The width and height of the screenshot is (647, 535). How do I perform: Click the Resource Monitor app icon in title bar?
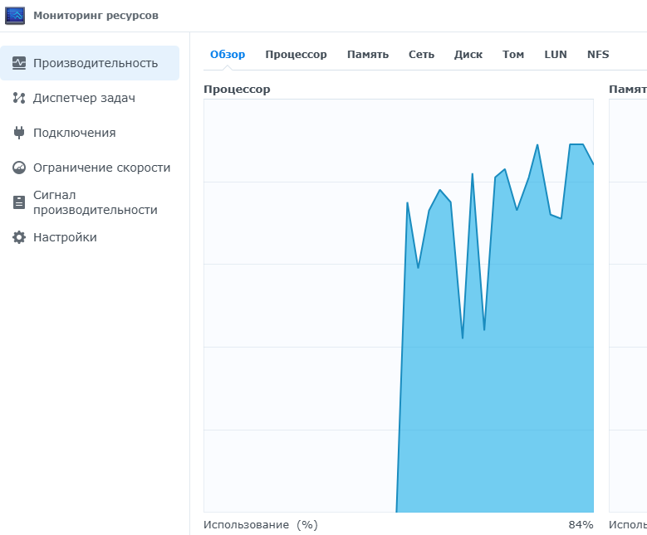point(15,16)
